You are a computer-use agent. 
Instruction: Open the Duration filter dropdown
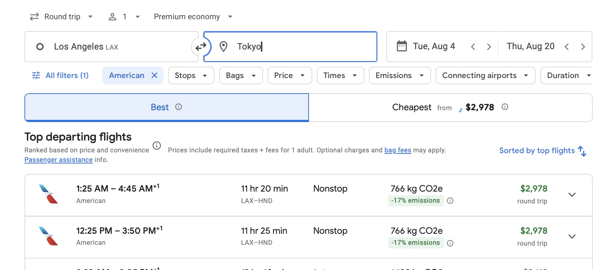click(567, 75)
